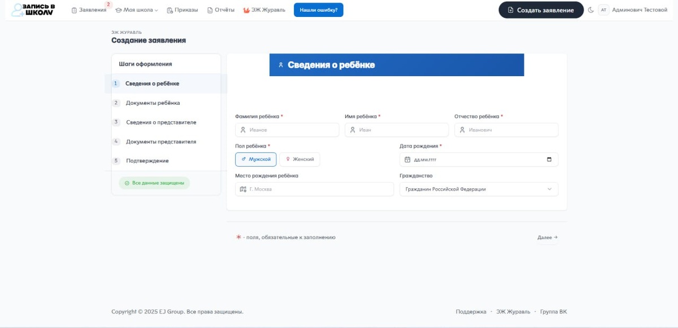The width and height of the screenshot is (678, 328).
Task: Open the Заявления menu item
Action: click(x=89, y=10)
